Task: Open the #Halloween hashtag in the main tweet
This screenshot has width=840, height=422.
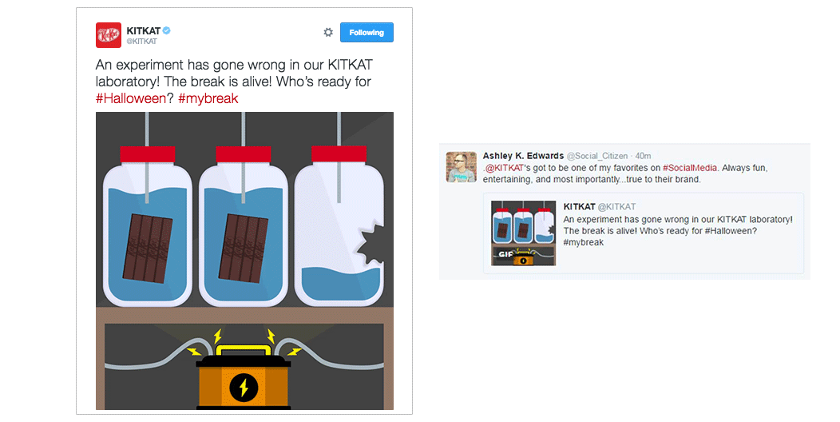Action: click(131, 98)
